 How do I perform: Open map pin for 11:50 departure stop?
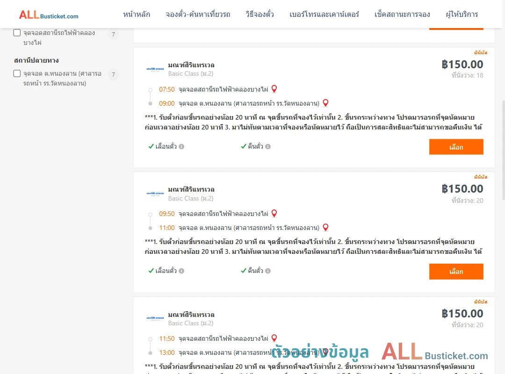[x=274, y=338]
